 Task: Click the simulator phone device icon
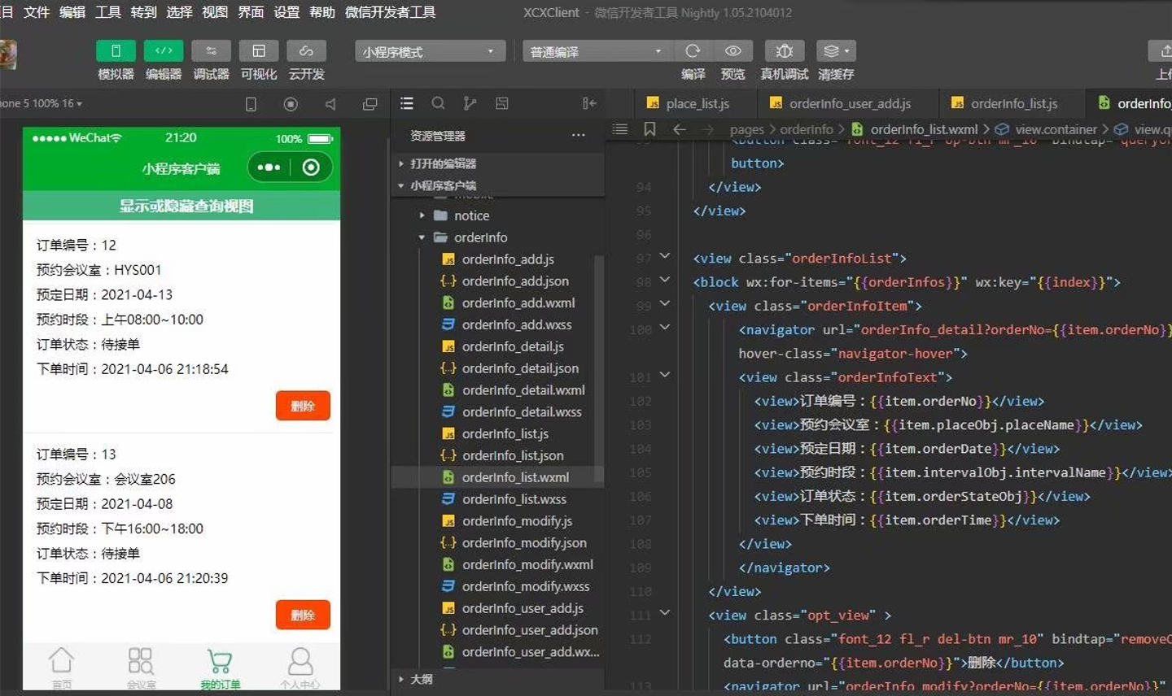coord(251,104)
